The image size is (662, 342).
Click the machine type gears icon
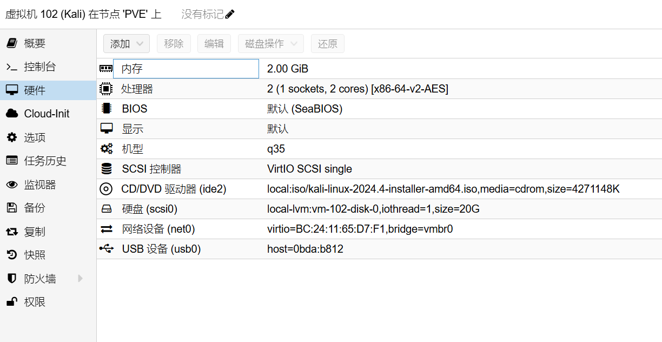(x=106, y=149)
